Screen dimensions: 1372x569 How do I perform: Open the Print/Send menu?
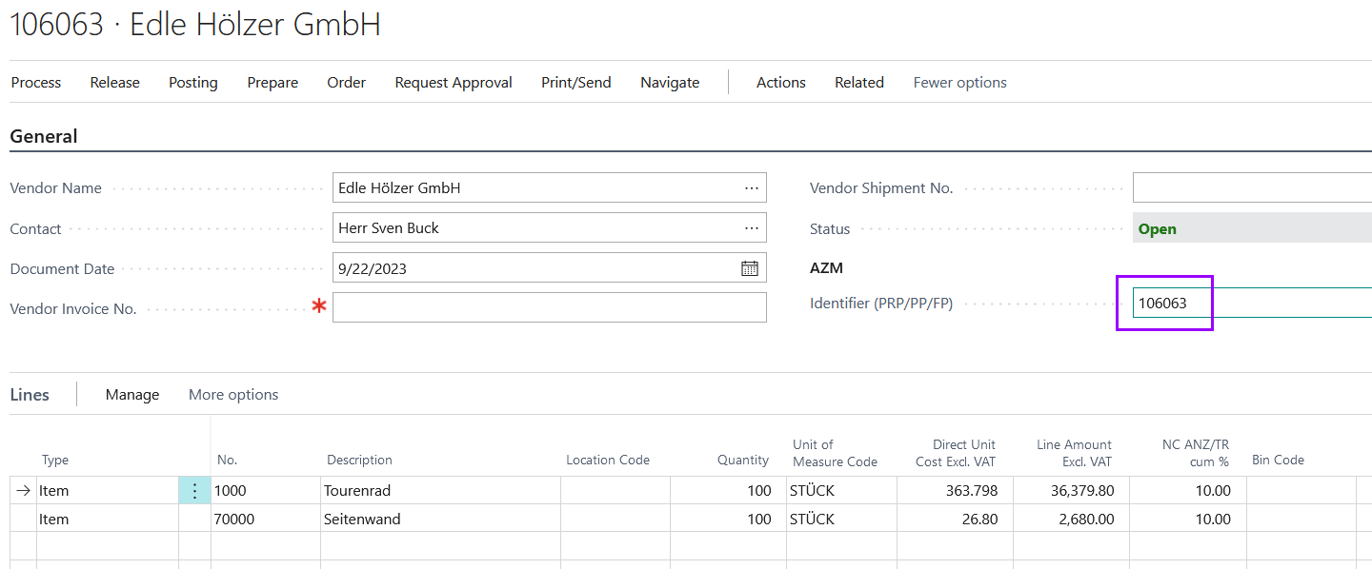(576, 83)
